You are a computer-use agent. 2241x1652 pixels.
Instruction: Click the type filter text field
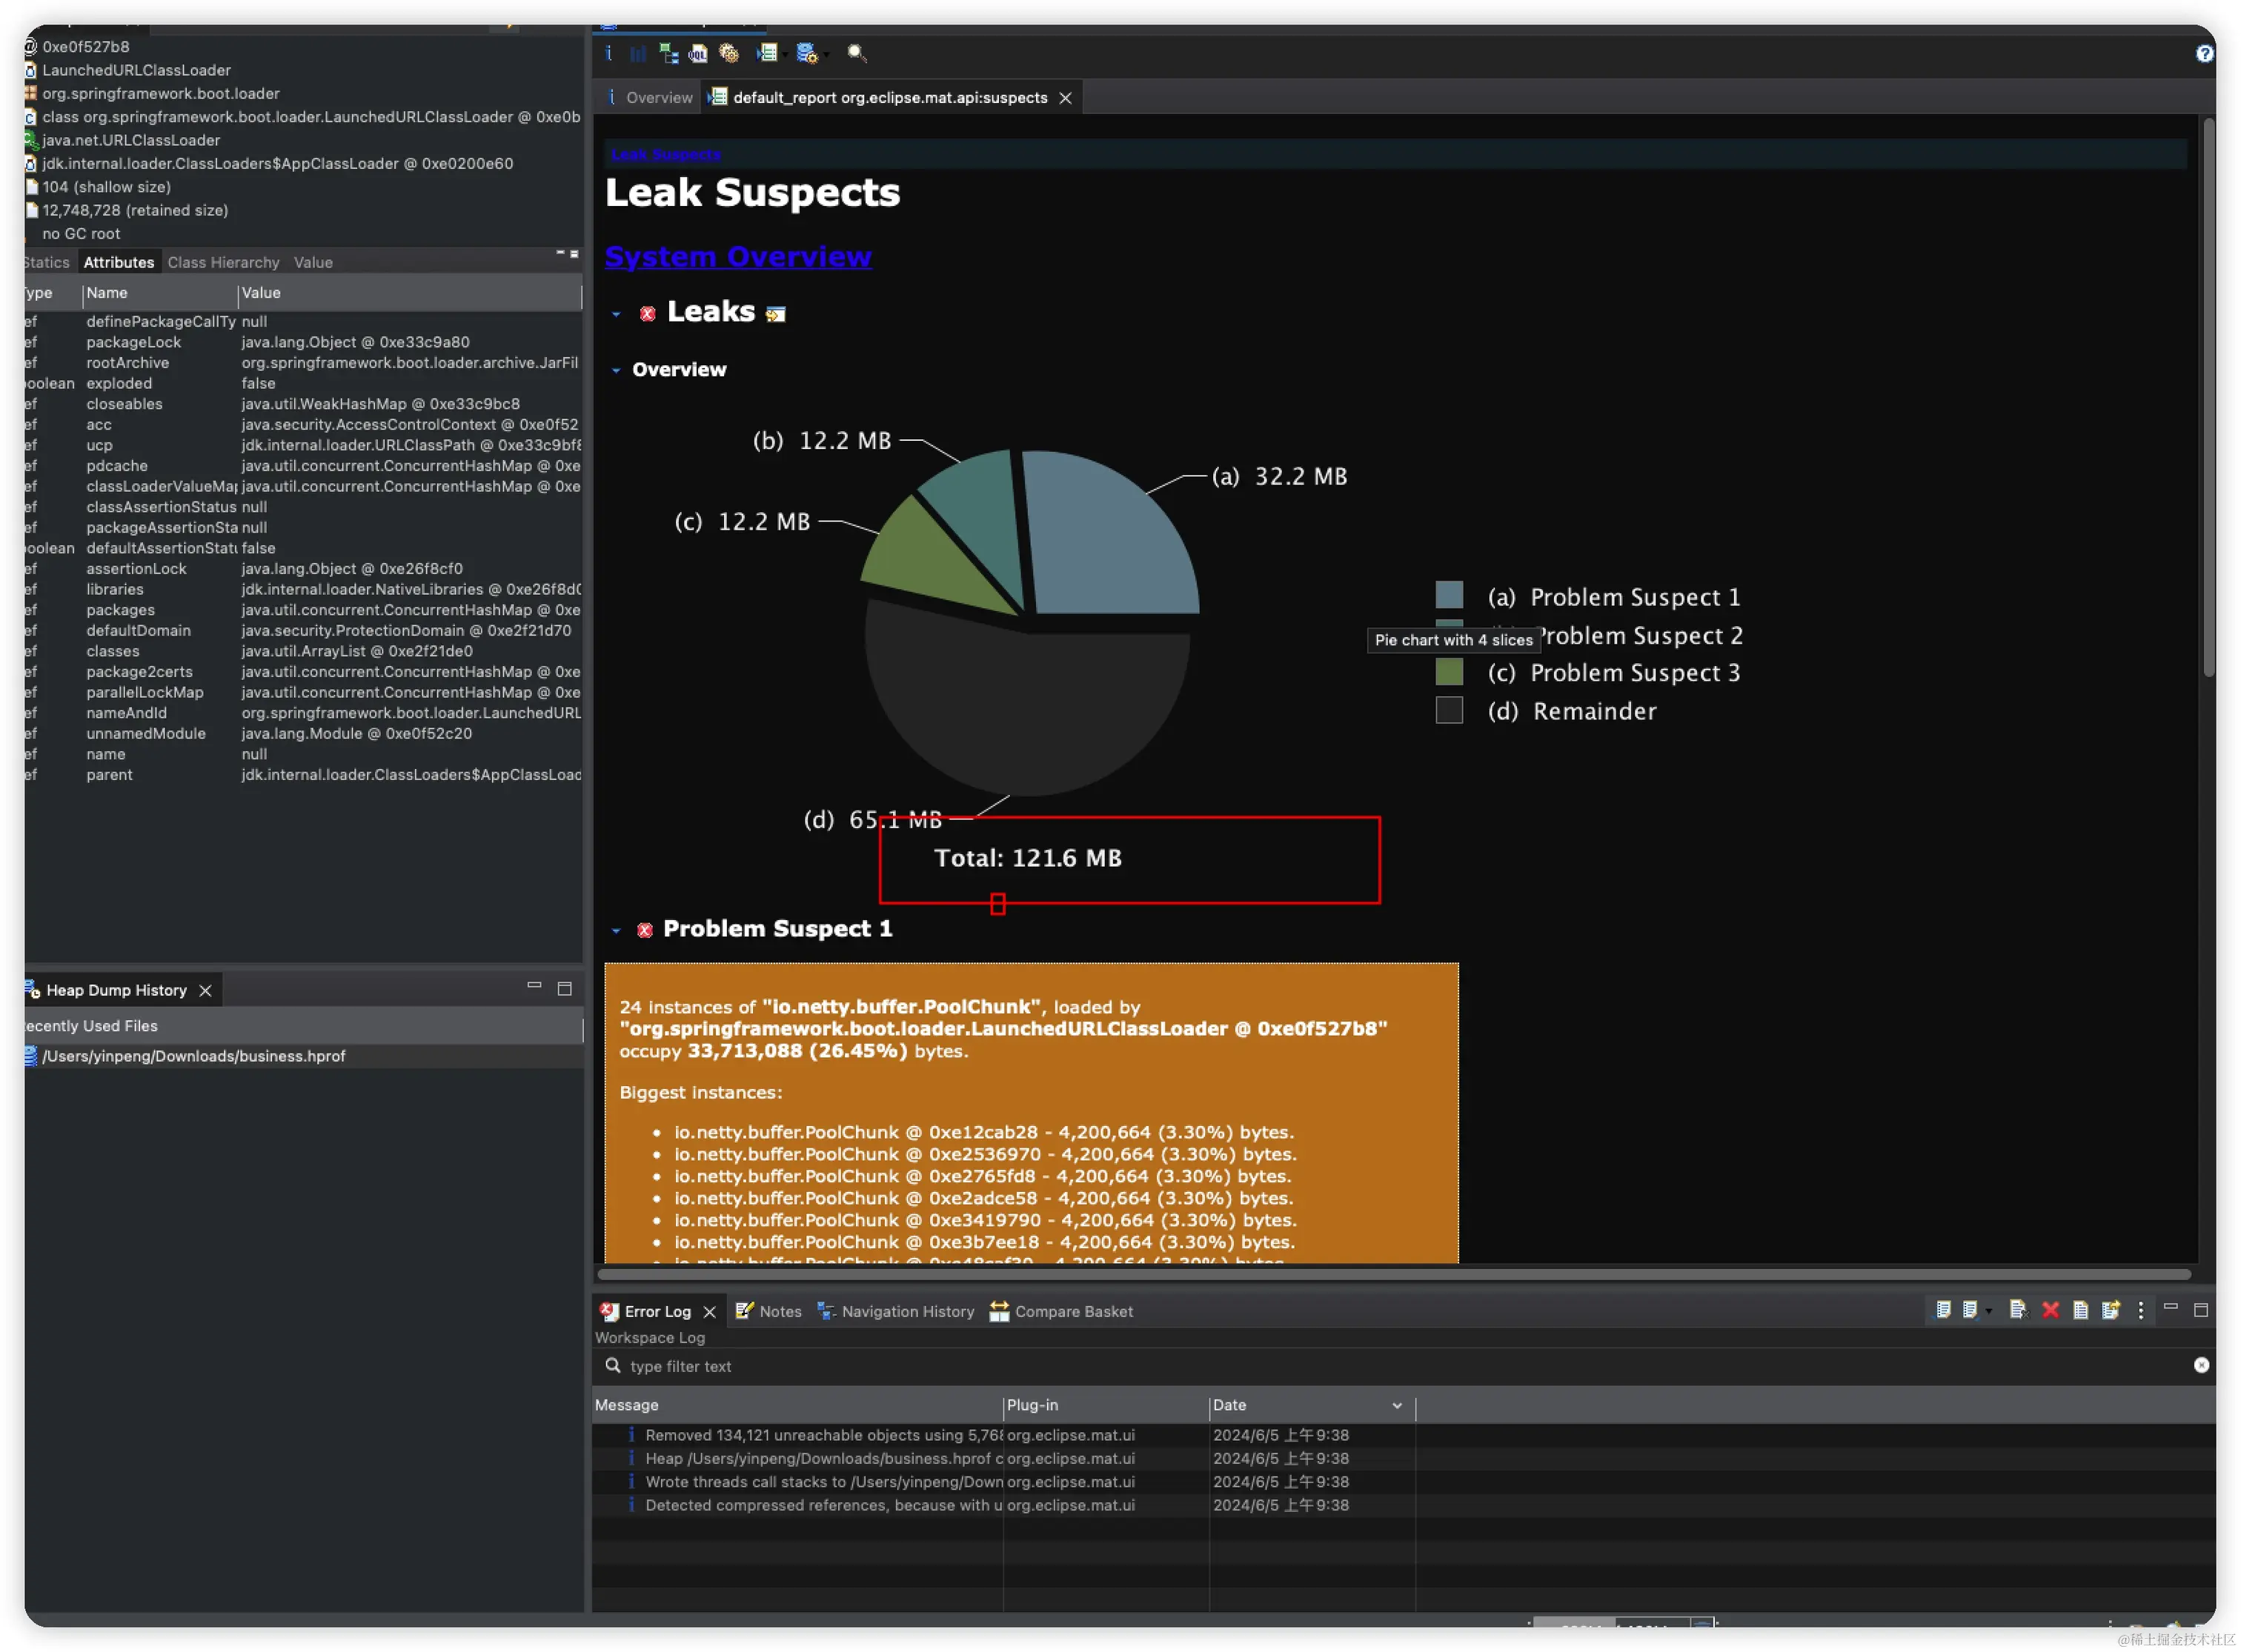click(900, 1367)
